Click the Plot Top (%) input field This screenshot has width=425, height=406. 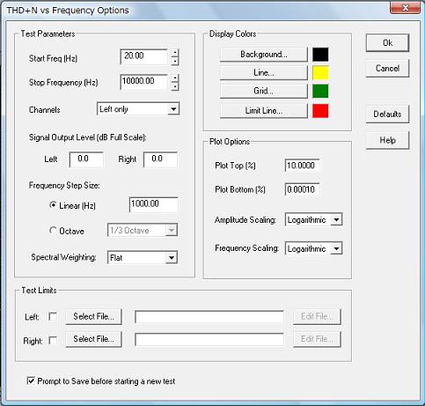pos(302,166)
